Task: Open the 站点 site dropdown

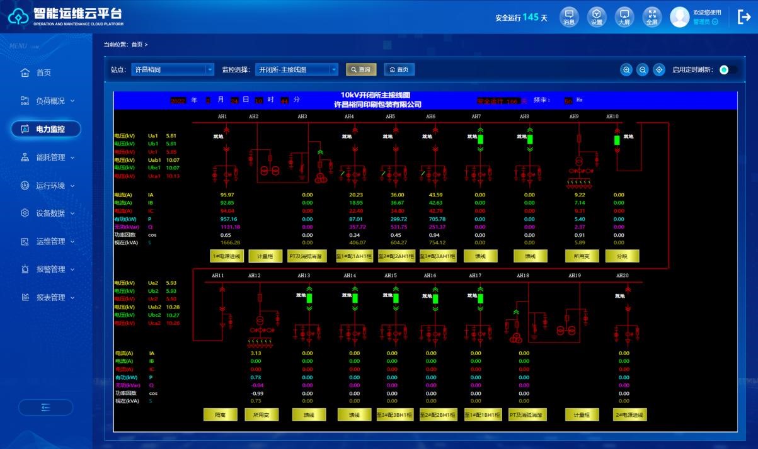Action: 173,70
